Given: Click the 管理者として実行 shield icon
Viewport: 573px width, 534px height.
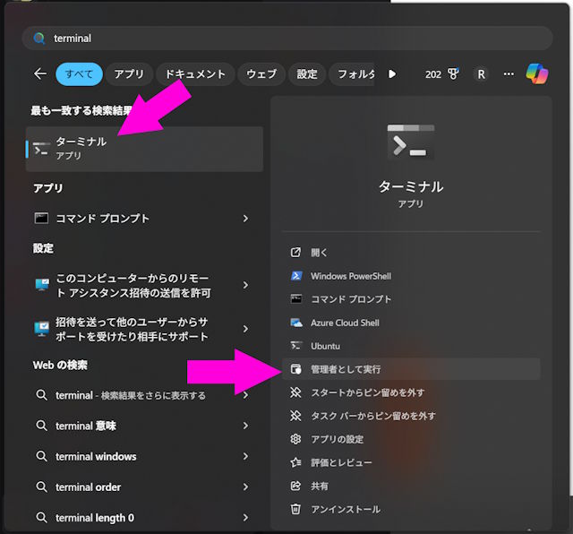Looking at the screenshot, I should (296, 369).
